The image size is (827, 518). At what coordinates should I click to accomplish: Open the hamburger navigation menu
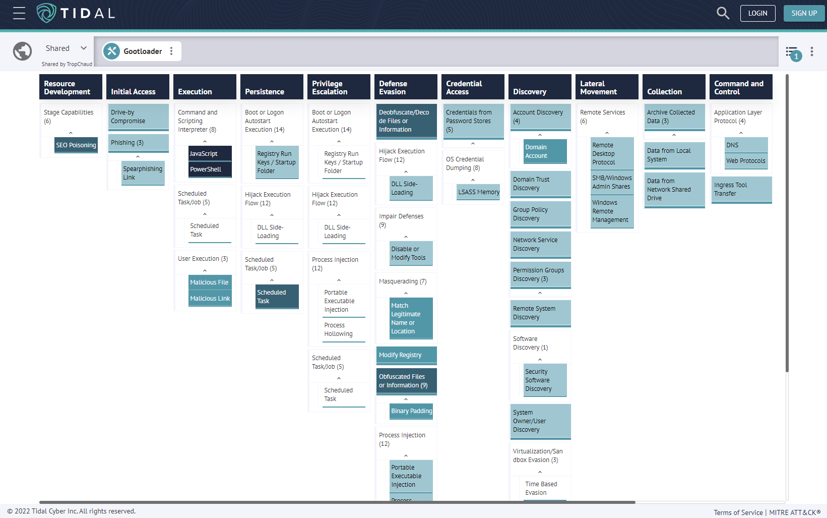pos(19,13)
